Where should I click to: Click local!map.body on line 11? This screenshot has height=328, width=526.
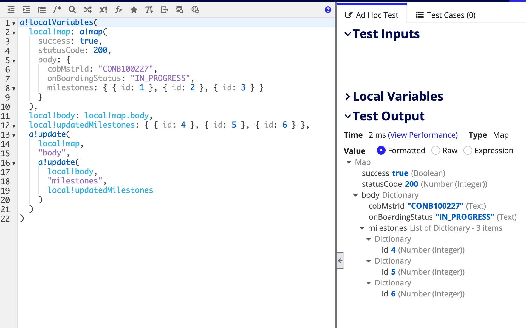pyautogui.click(x=117, y=115)
